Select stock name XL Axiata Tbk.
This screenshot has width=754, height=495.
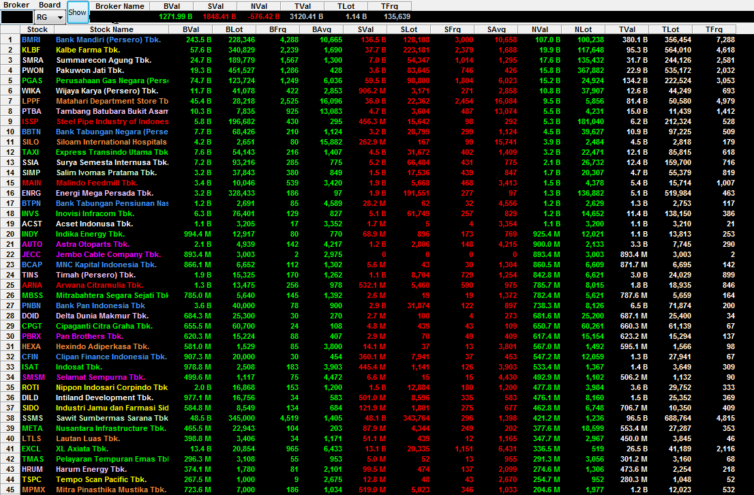click(x=82, y=449)
